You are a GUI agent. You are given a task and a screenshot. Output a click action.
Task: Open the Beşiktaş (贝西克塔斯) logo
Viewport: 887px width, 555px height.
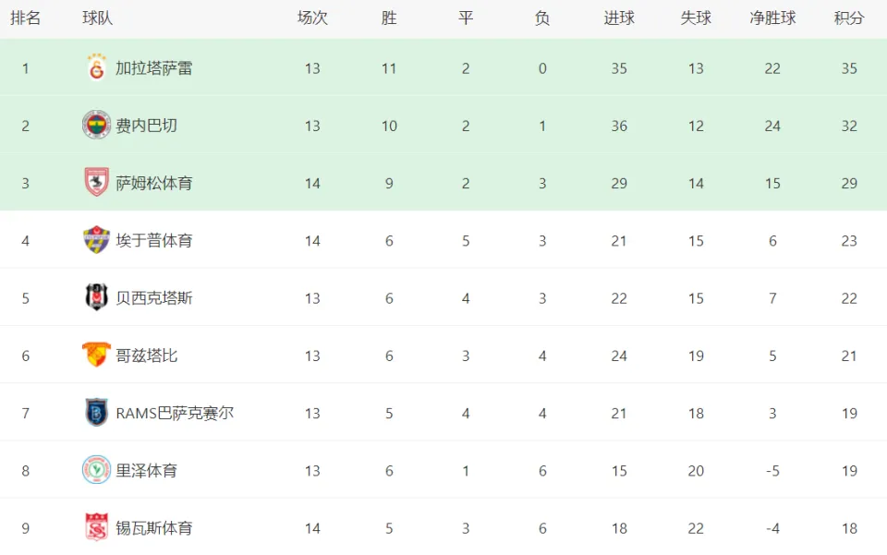click(97, 297)
